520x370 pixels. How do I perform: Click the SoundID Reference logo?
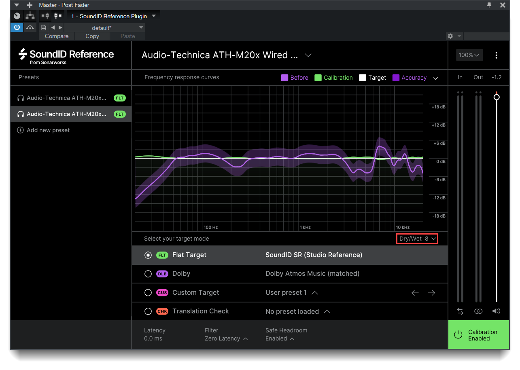66,56
